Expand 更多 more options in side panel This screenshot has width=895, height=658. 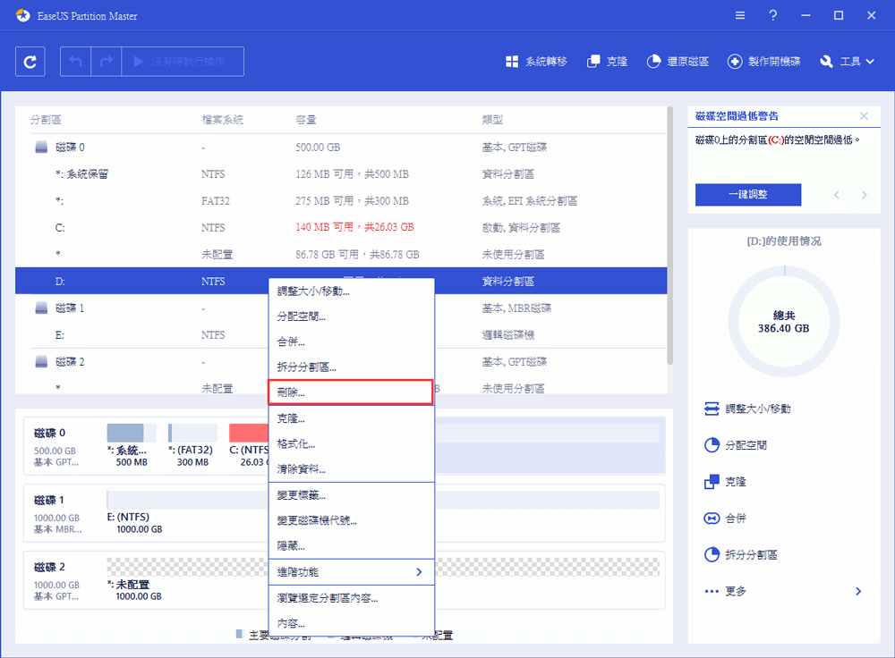(x=783, y=591)
